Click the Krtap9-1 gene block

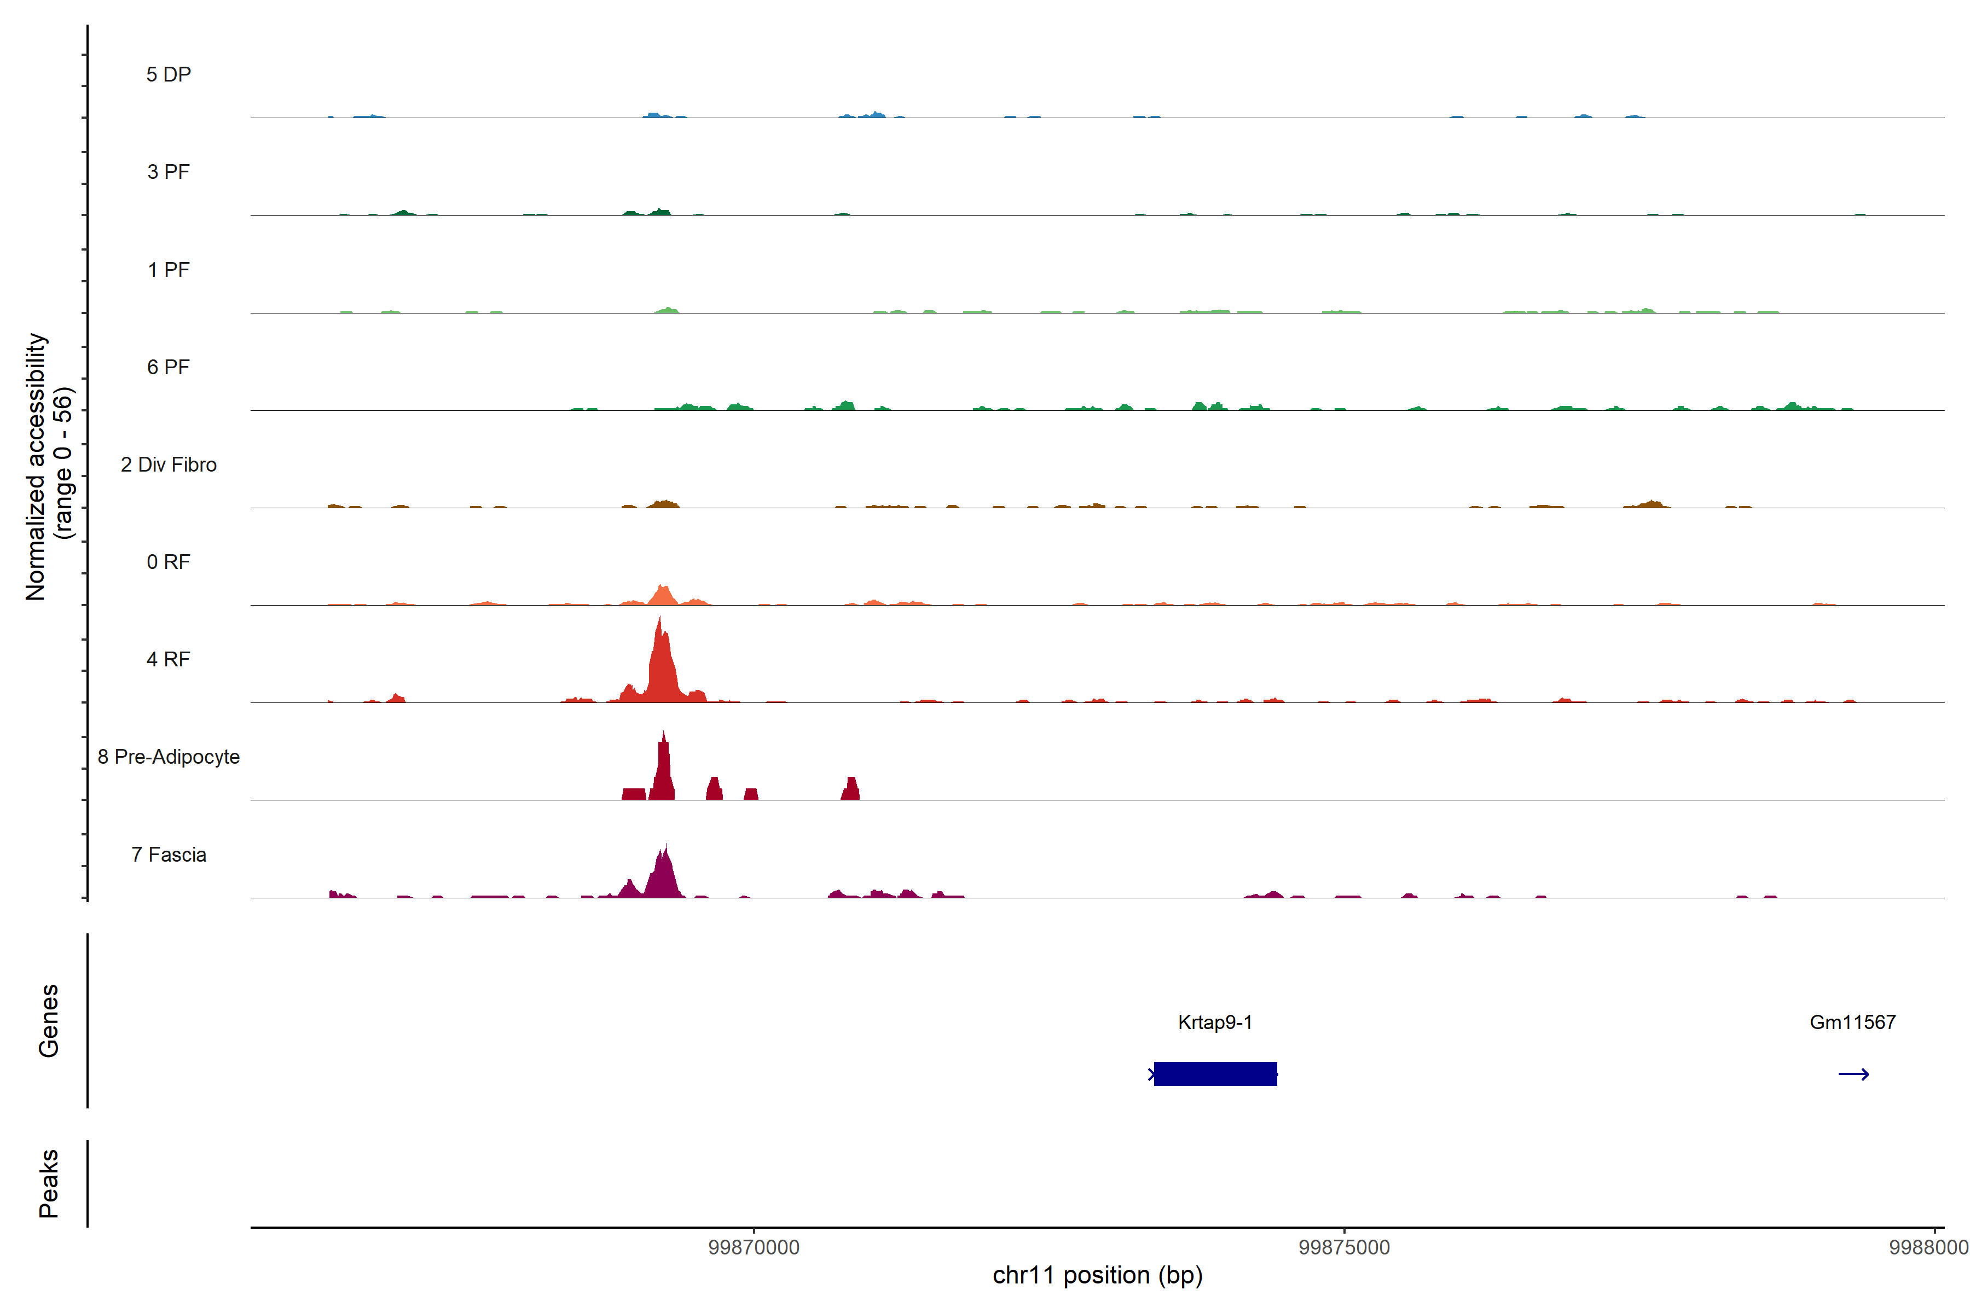[1215, 1073]
